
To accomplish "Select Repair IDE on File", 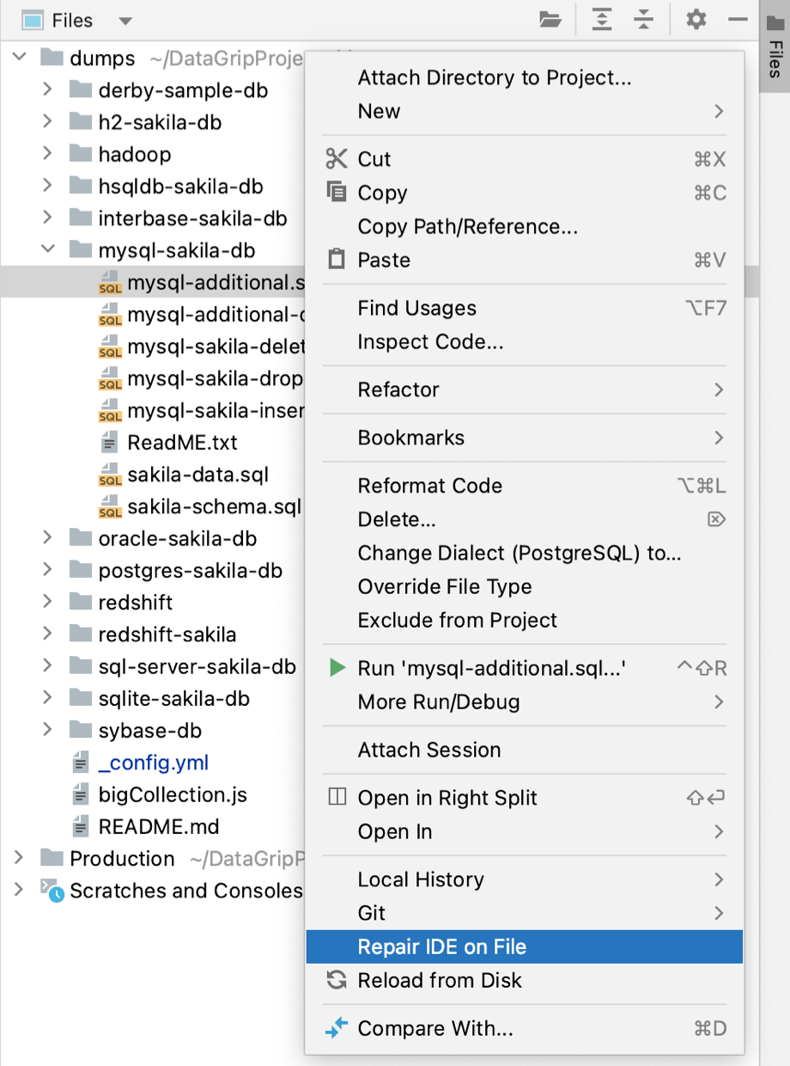I will tap(441, 947).
